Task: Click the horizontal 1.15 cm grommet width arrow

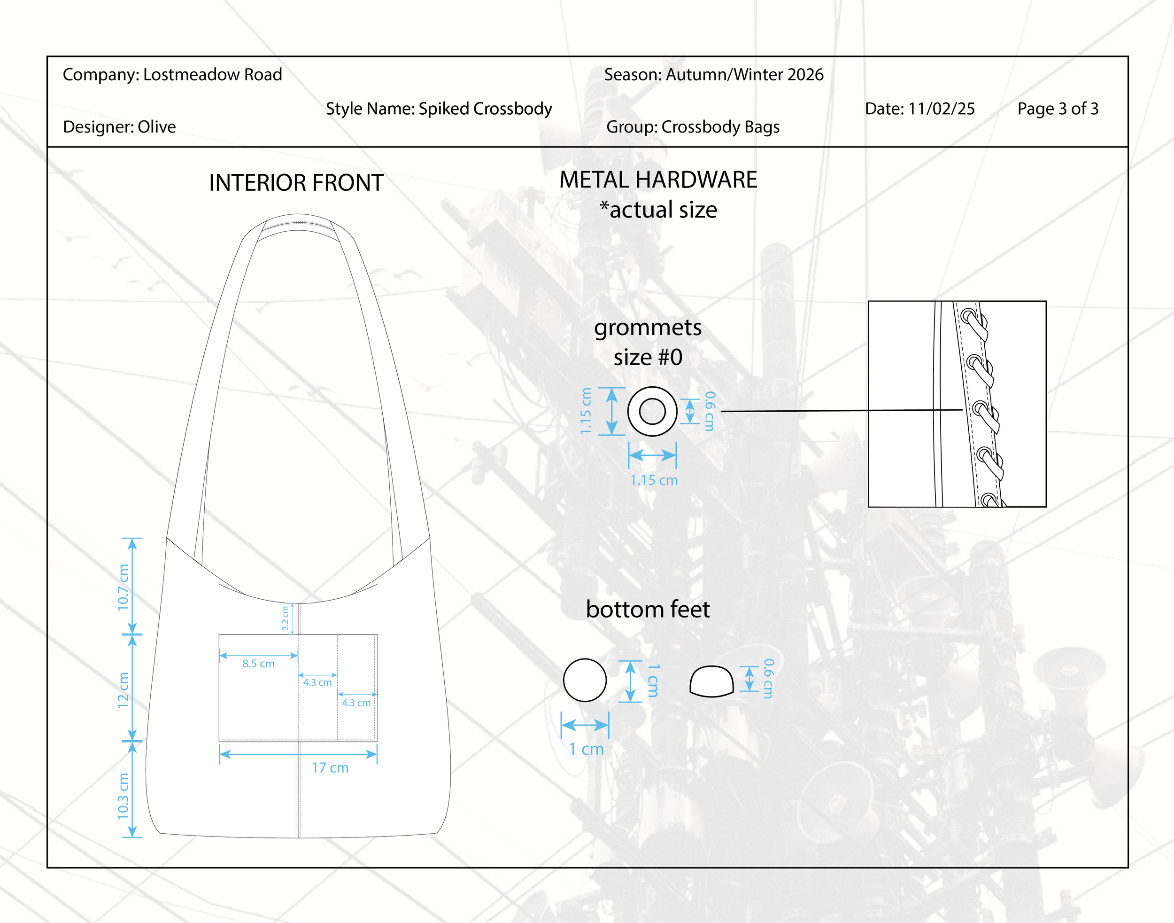Action: [x=652, y=455]
